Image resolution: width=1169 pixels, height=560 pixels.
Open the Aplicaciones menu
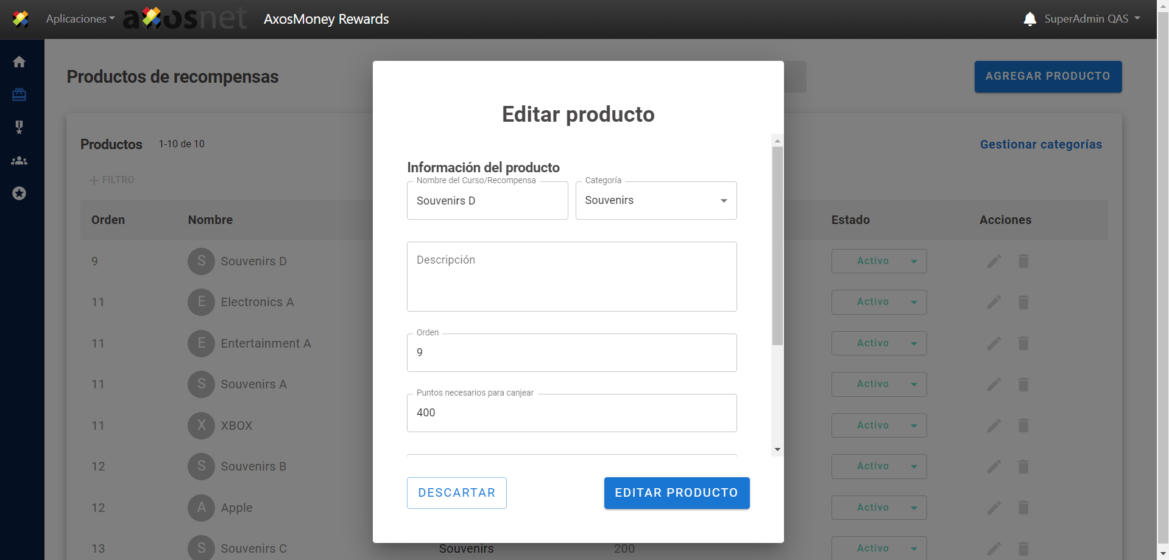point(80,19)
